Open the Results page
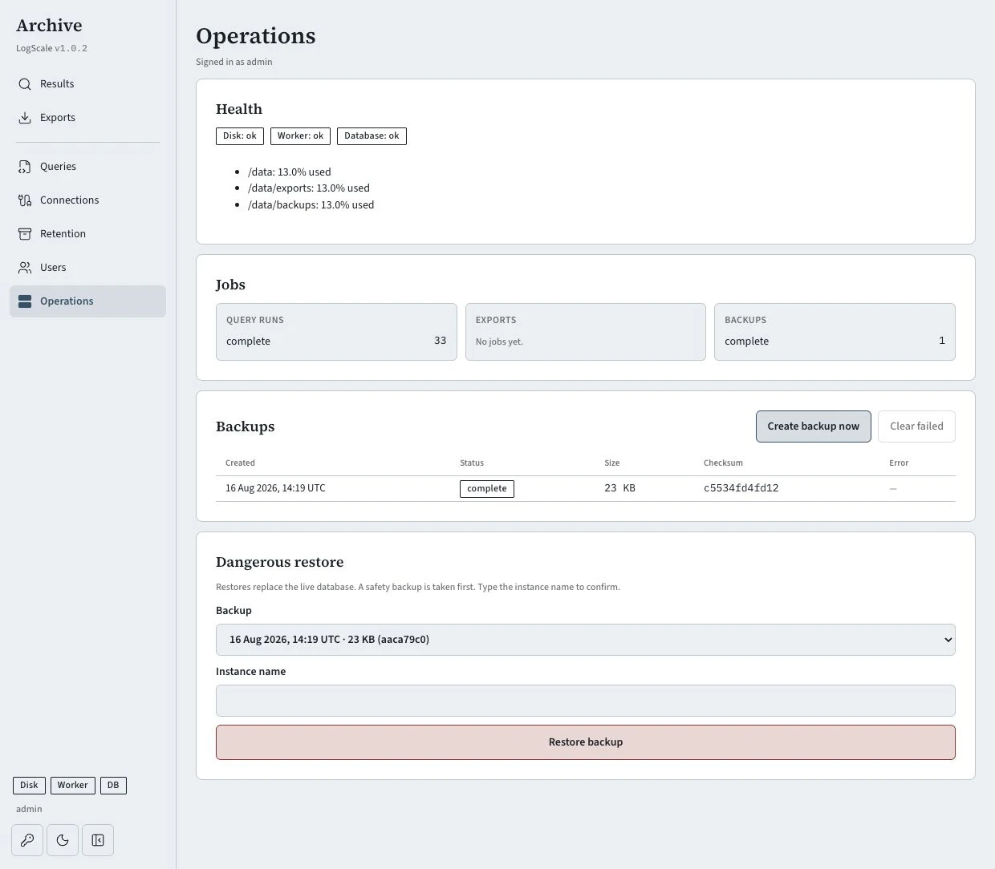The height and width of the screenshot is (869, 995). click(x=87, y=84)
